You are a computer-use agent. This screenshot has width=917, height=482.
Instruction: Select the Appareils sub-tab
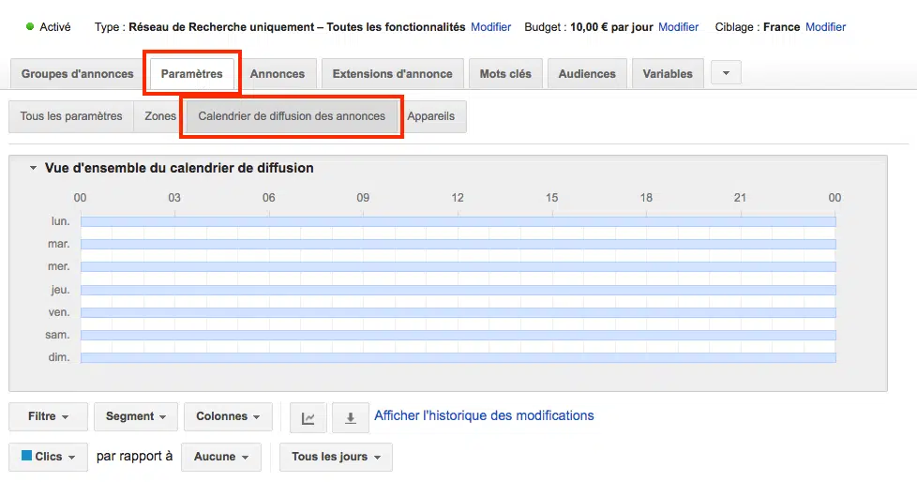[x=431, y=116]
